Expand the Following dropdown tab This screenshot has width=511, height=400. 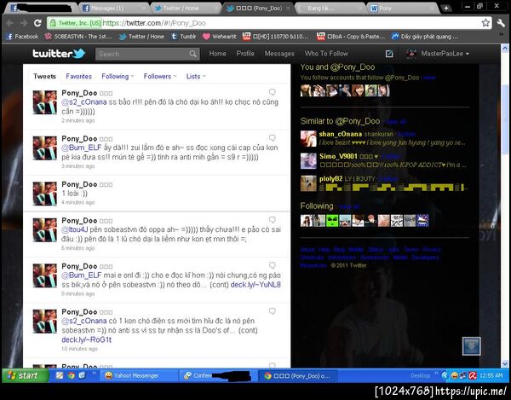click(x=118, y=77)
